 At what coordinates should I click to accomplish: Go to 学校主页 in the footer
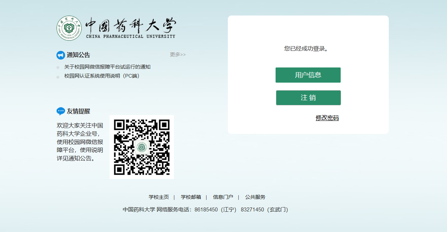[159, 197]
